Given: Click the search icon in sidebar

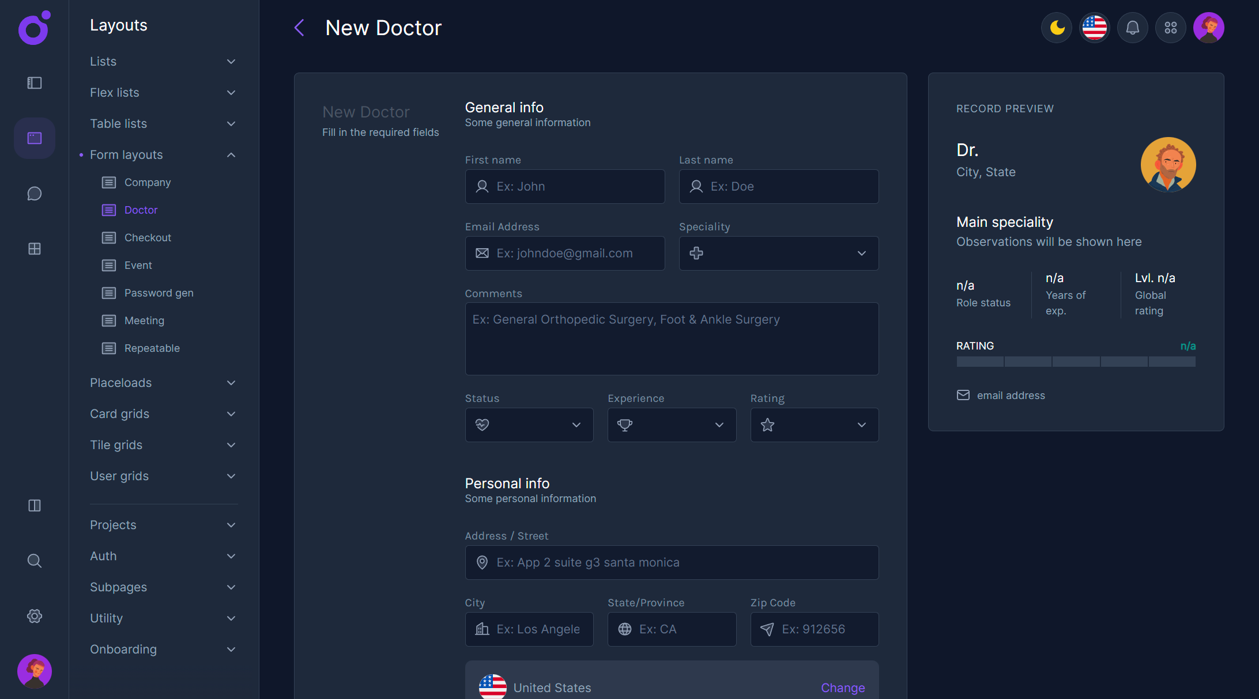Looking at the screenshot, I should pos(35,561).
